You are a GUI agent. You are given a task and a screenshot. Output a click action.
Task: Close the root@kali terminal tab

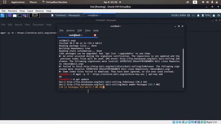point(95,35)
